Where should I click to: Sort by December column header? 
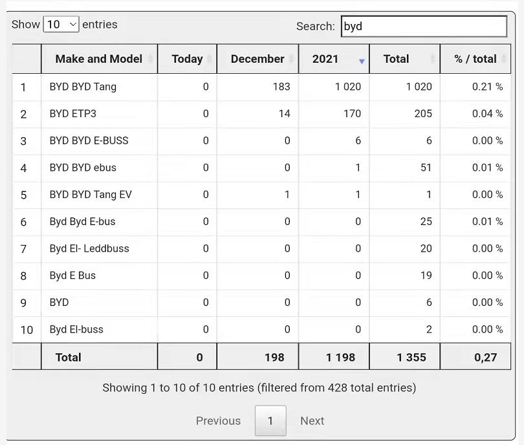[257, 59]
